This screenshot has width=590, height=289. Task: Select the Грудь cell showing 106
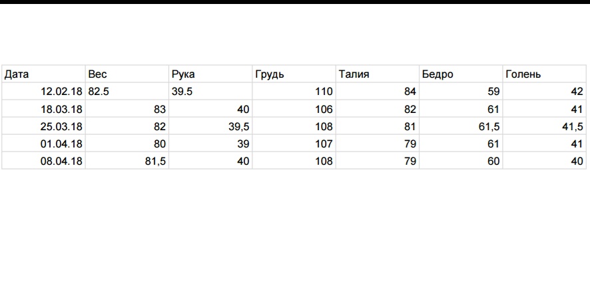(294, 110)
